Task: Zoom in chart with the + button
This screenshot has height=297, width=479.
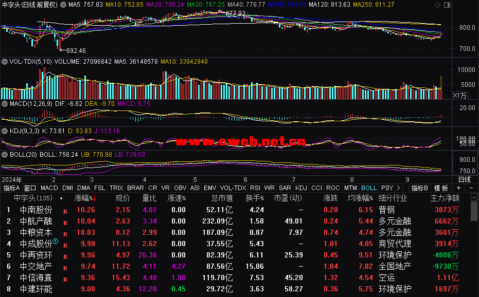Action: pos(458,188)
